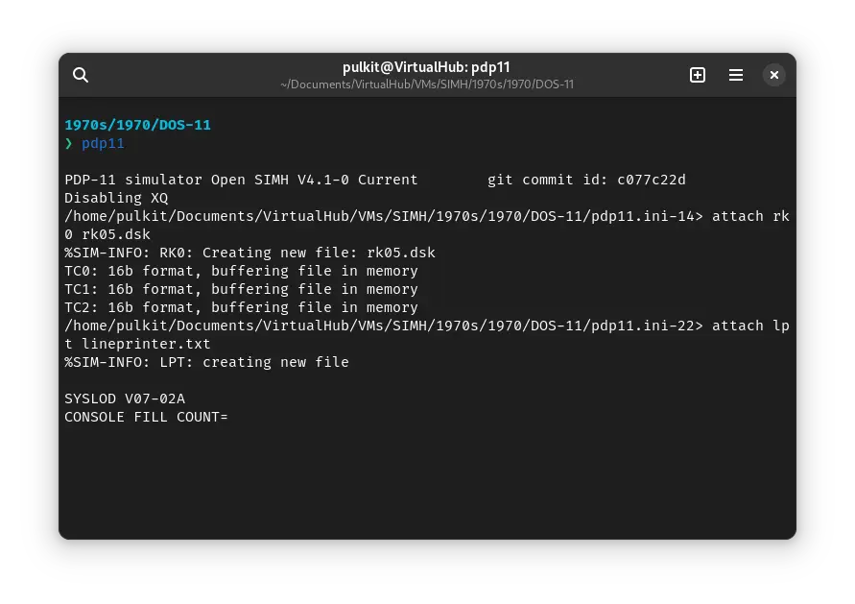Image resolution: width=855 pixels, height=604 pixels.
Task: Click the magnifying glass to search output
Action: click(x=81, y=75)
